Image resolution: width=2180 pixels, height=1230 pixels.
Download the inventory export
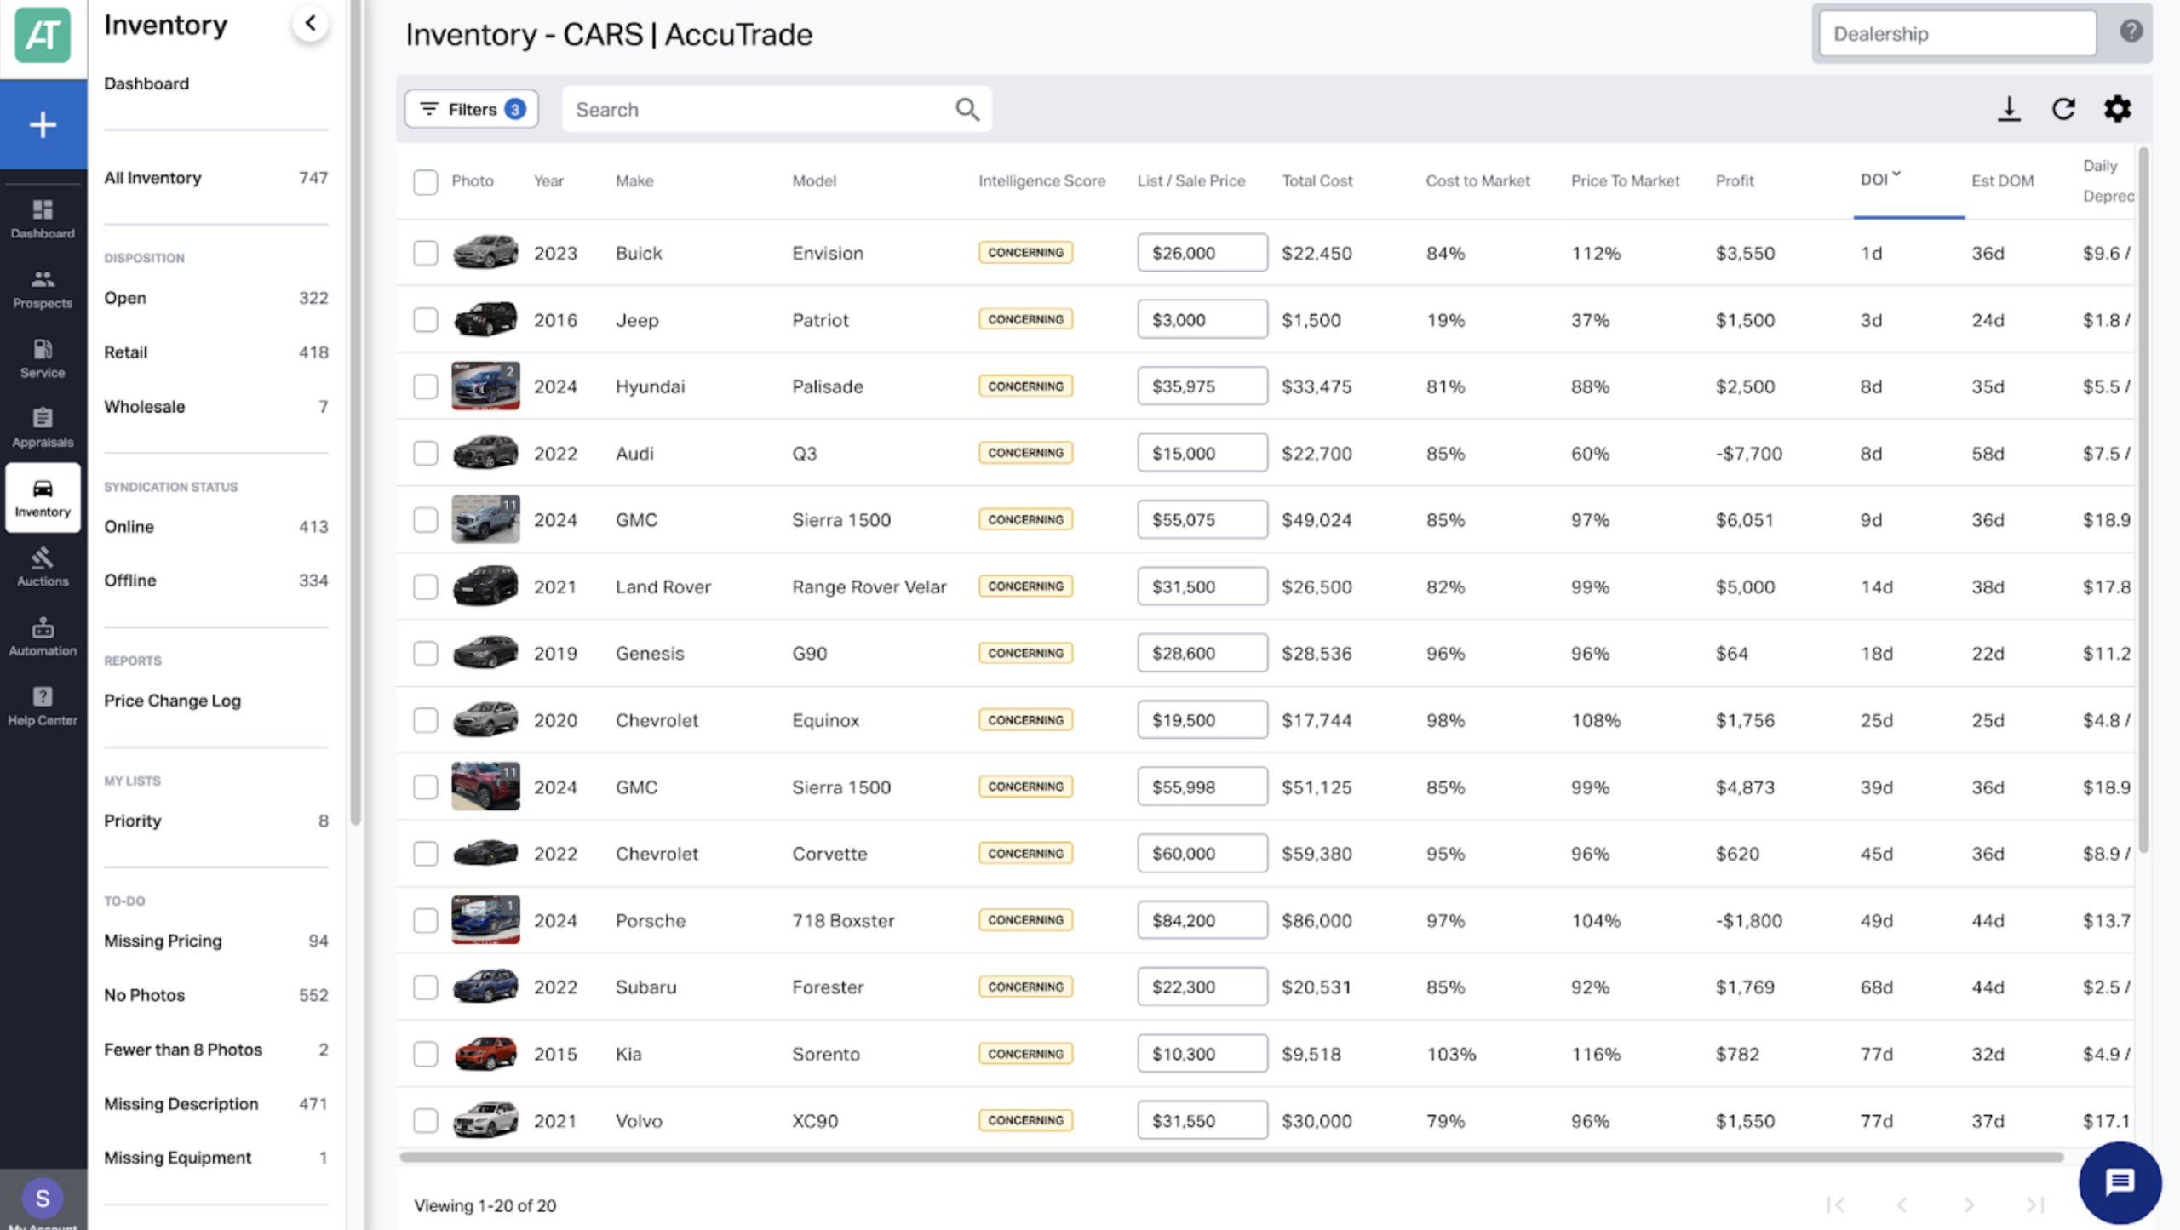tap(2009, 109)
